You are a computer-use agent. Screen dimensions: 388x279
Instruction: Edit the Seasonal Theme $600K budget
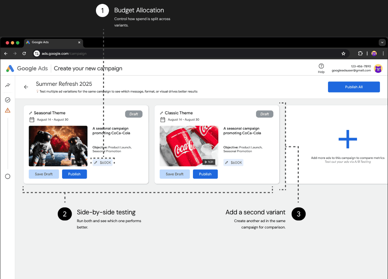pyautogui.click(x=103, y=162)
